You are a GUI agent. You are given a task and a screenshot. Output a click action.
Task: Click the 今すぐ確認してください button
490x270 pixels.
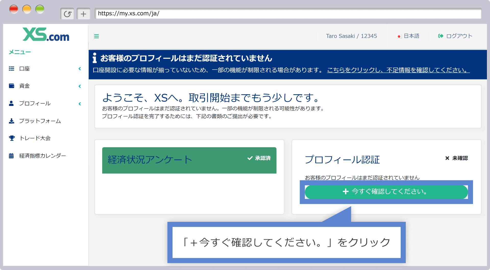[x=386, y=192]
